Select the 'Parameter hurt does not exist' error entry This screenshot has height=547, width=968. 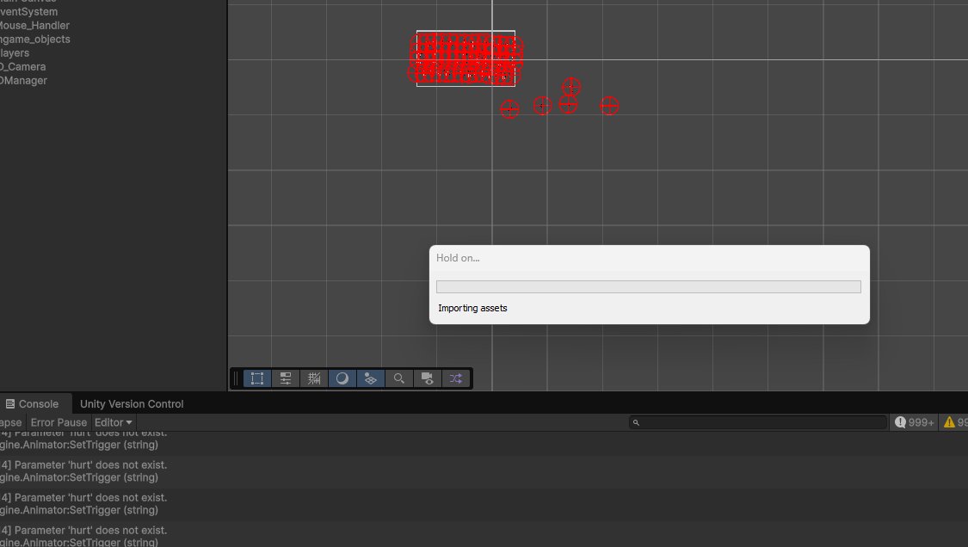172,470
